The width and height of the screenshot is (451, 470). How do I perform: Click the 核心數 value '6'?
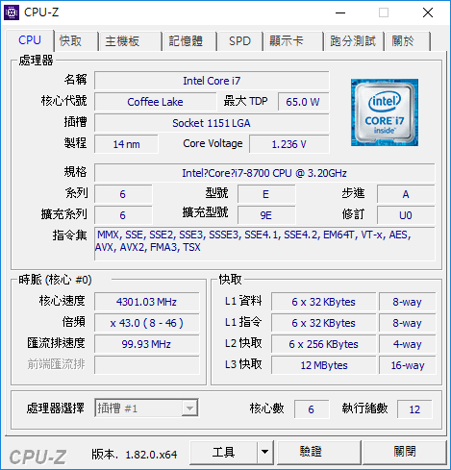coord(312,409)
